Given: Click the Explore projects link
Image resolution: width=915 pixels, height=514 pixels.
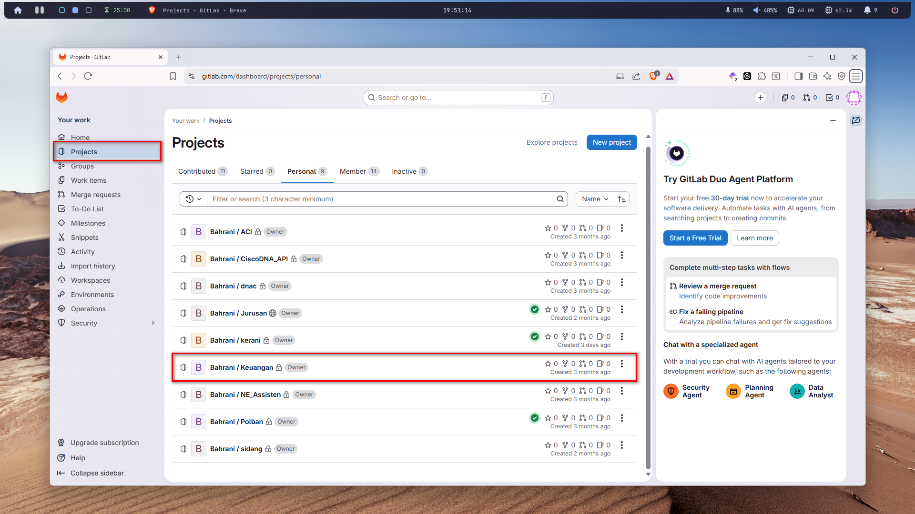Looking at the screenshot, I should (x=552, y=142).
